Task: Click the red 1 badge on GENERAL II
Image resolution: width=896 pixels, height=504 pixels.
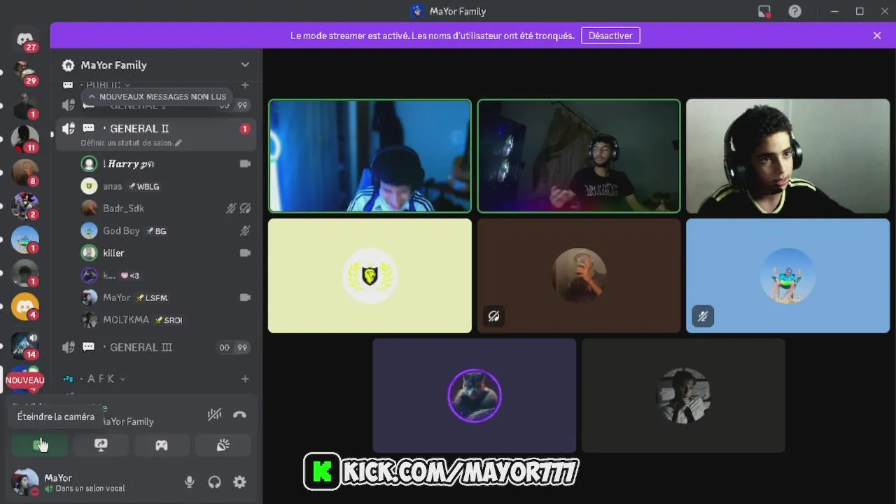Action: tap(244, 129)
